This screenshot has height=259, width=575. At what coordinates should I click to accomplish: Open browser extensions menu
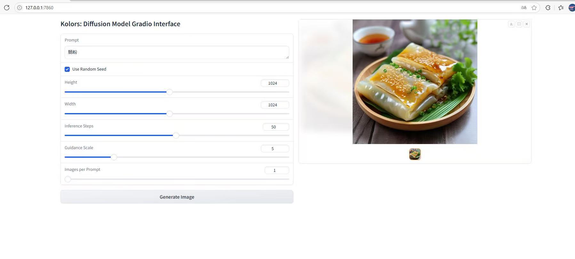548,8
